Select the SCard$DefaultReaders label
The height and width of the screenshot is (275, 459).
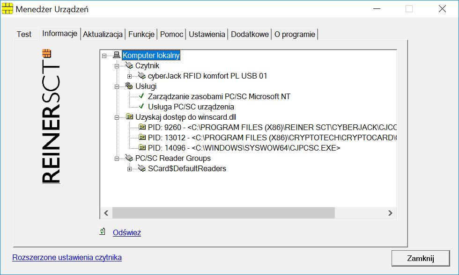187,169
